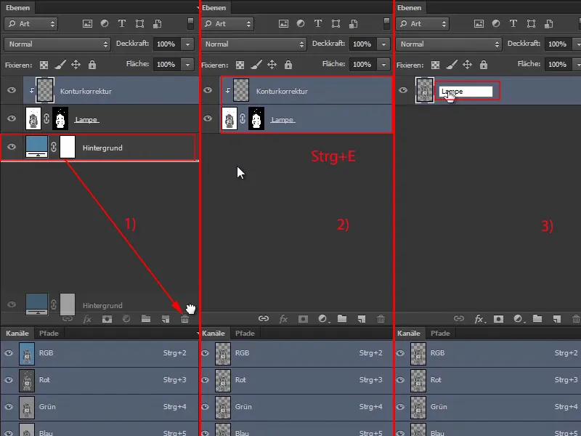Open Normal blend mode dropdown in middle panel
The height and width of the screenshot is (436, 581).
(253, 44)
